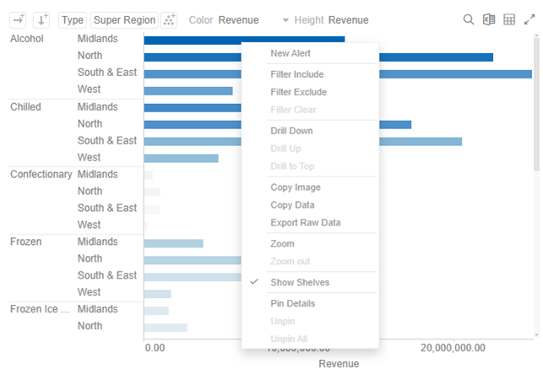Viewport: 543px width, 380px height.
Task: Open the data table grid icon
Action: (509, 19)
